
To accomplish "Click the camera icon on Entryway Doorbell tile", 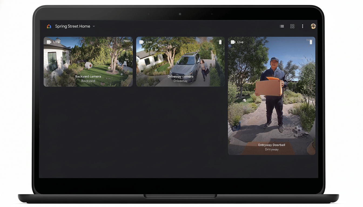I will [233, 42].
